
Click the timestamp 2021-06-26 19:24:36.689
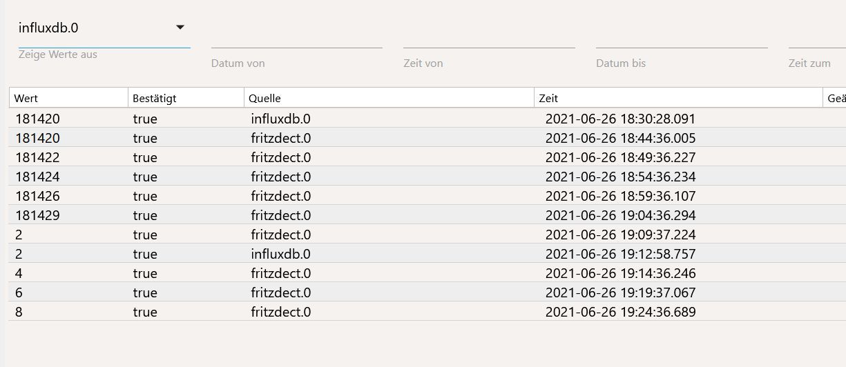point(620,312)
